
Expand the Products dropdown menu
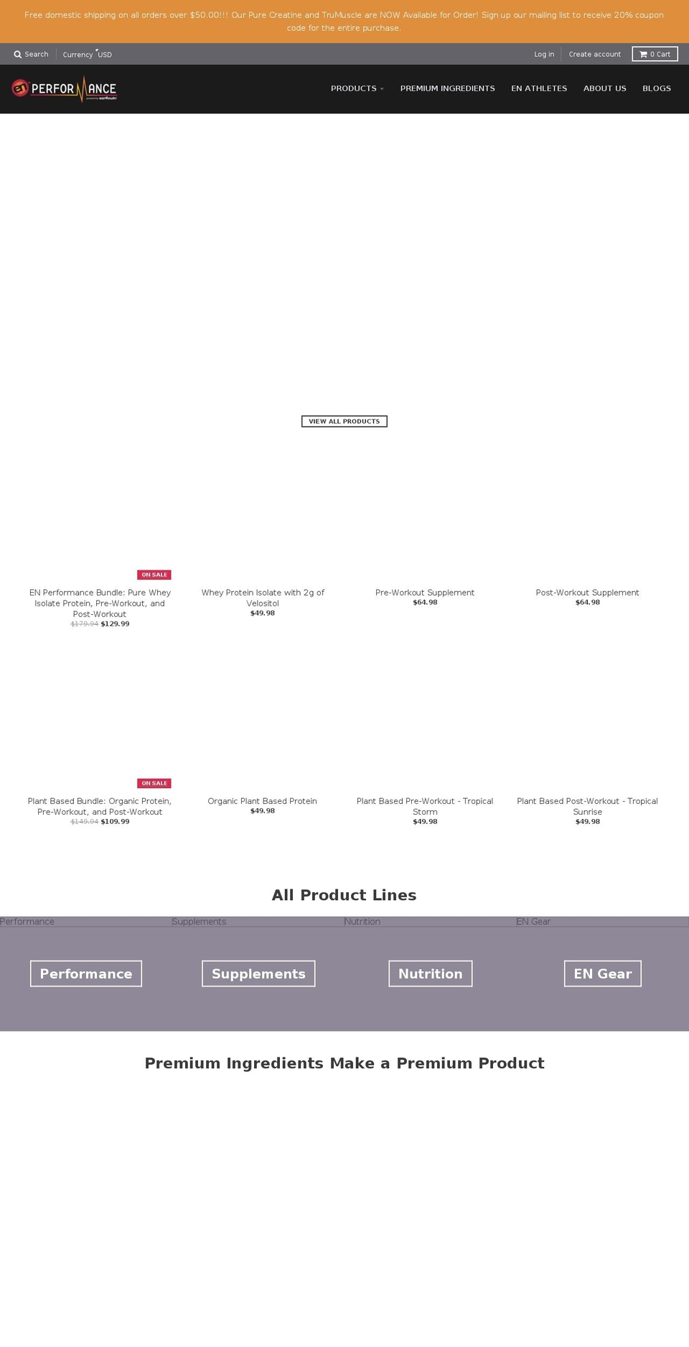point(357,88)
